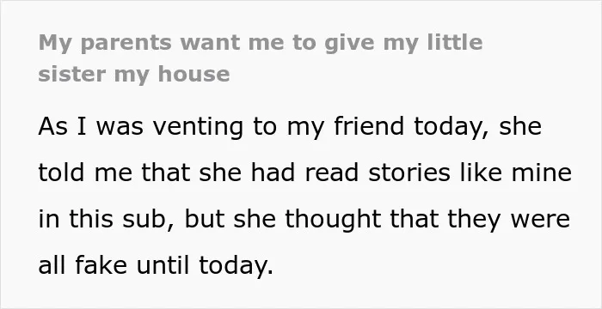Click the word "friend" in the body text
Screen dimensions: 602x309
[x=369, y=126]
